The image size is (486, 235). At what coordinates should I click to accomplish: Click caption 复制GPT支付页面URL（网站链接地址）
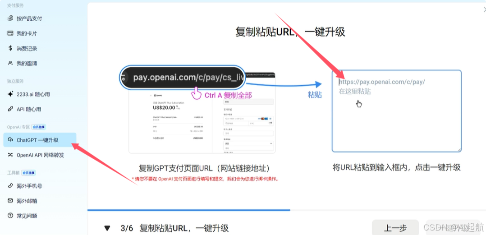204,169
